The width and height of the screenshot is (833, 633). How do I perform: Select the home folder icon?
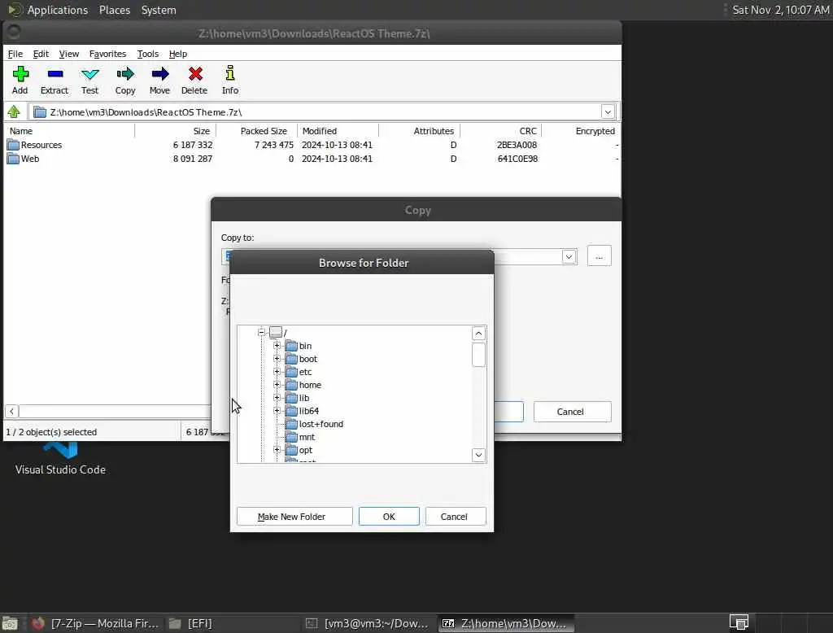[x=291, y=385]
